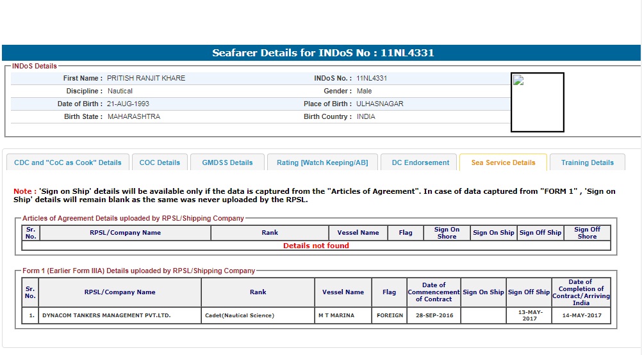Click the "Details not found" message row
This screenshot has height=355, width=642.
(316, 246)
